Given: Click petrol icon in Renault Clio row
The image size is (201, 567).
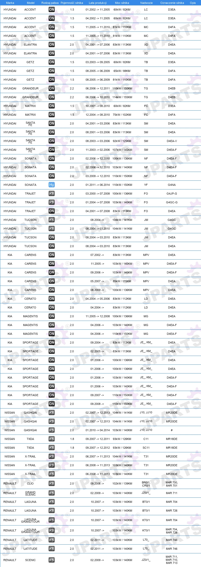Looking at the screenshot, I should [52, 483].
